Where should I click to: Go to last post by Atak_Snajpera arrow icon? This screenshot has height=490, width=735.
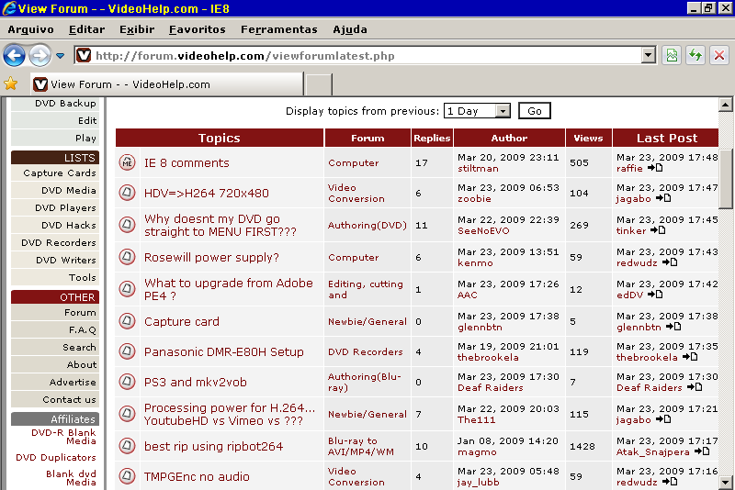coord(702,451)
